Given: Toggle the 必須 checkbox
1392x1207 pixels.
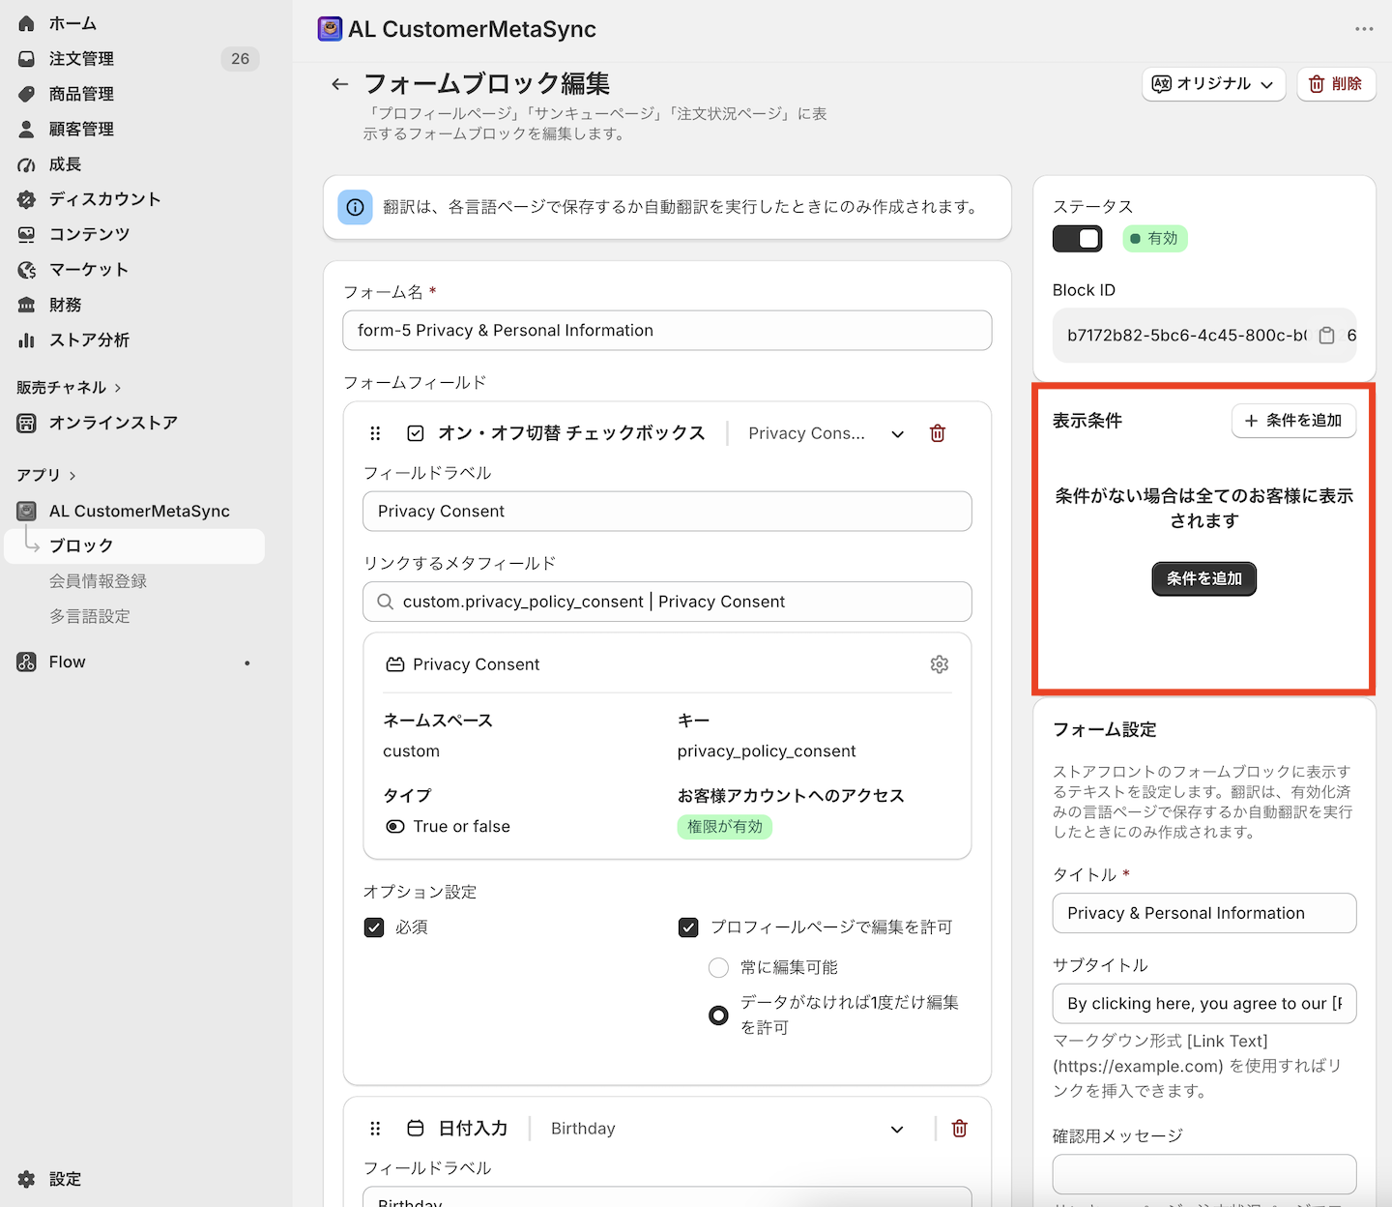Looking at the screenshot, I should [374, 927].
